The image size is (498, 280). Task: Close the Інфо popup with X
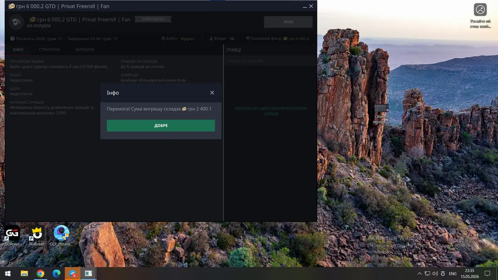point(212,93)
